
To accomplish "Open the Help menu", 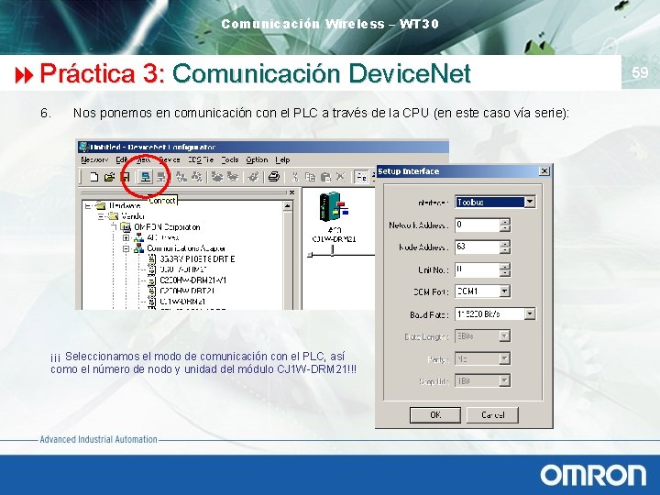I will point(282,159).
